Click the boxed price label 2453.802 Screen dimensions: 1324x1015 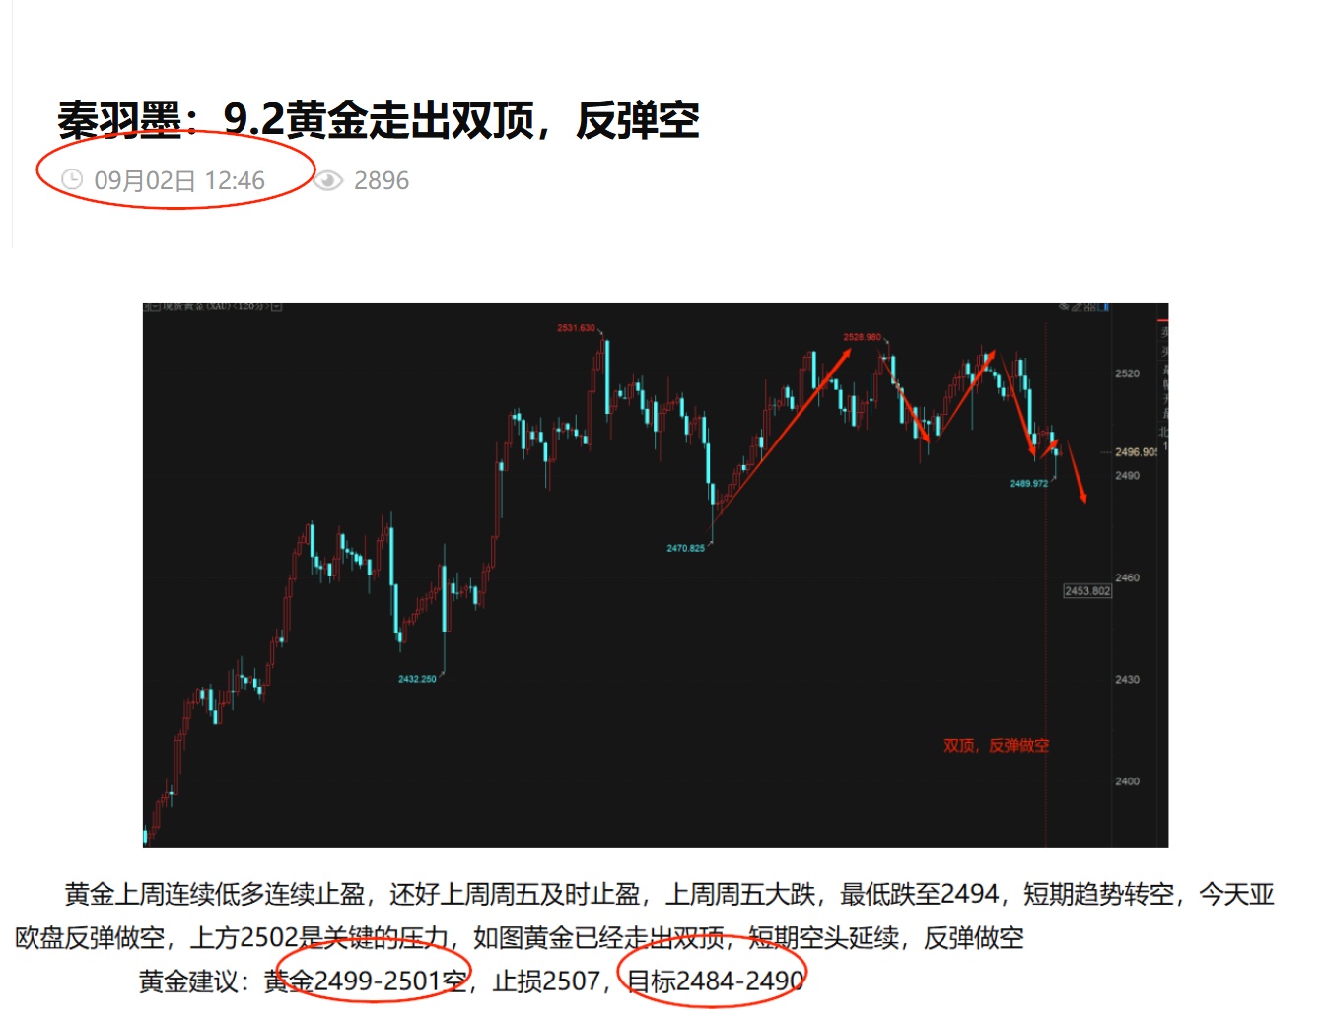pyautogui.click(x=1087, y=591)
